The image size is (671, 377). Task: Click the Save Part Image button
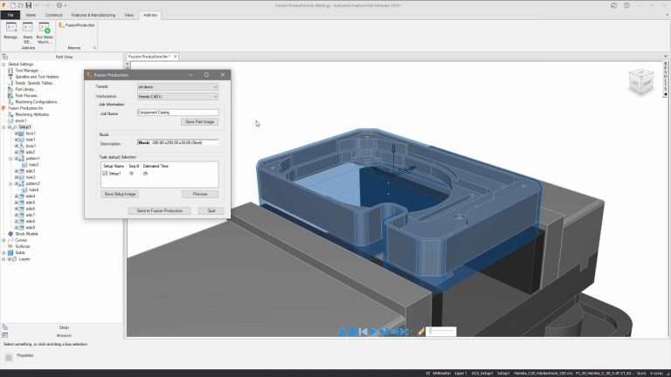pyautogui.click(x=200, y=122)
